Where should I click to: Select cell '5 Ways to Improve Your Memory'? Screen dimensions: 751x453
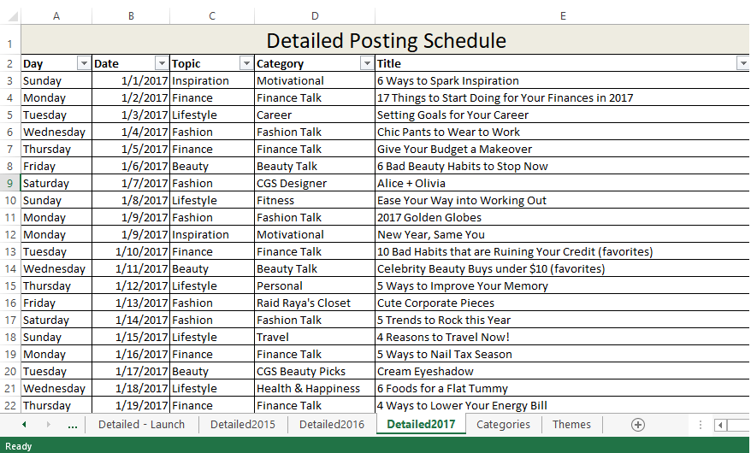[562, 286]
